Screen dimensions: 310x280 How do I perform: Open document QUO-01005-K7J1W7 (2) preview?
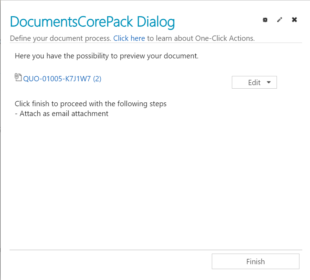tap(62, 79)
